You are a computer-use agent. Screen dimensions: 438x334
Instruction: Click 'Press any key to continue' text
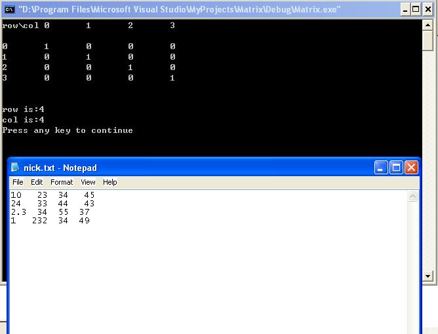click(68, 130)
